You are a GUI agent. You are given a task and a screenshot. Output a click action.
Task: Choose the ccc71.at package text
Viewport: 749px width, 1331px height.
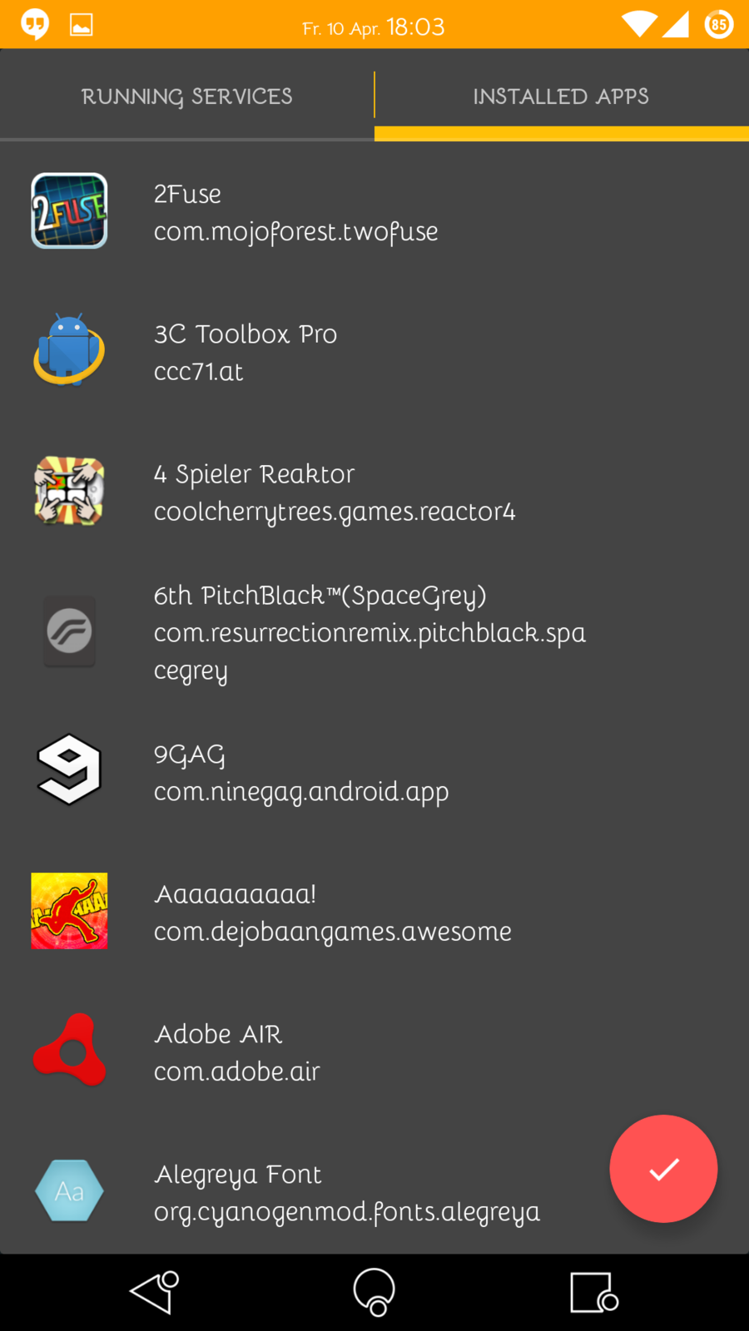click(198, 372)
